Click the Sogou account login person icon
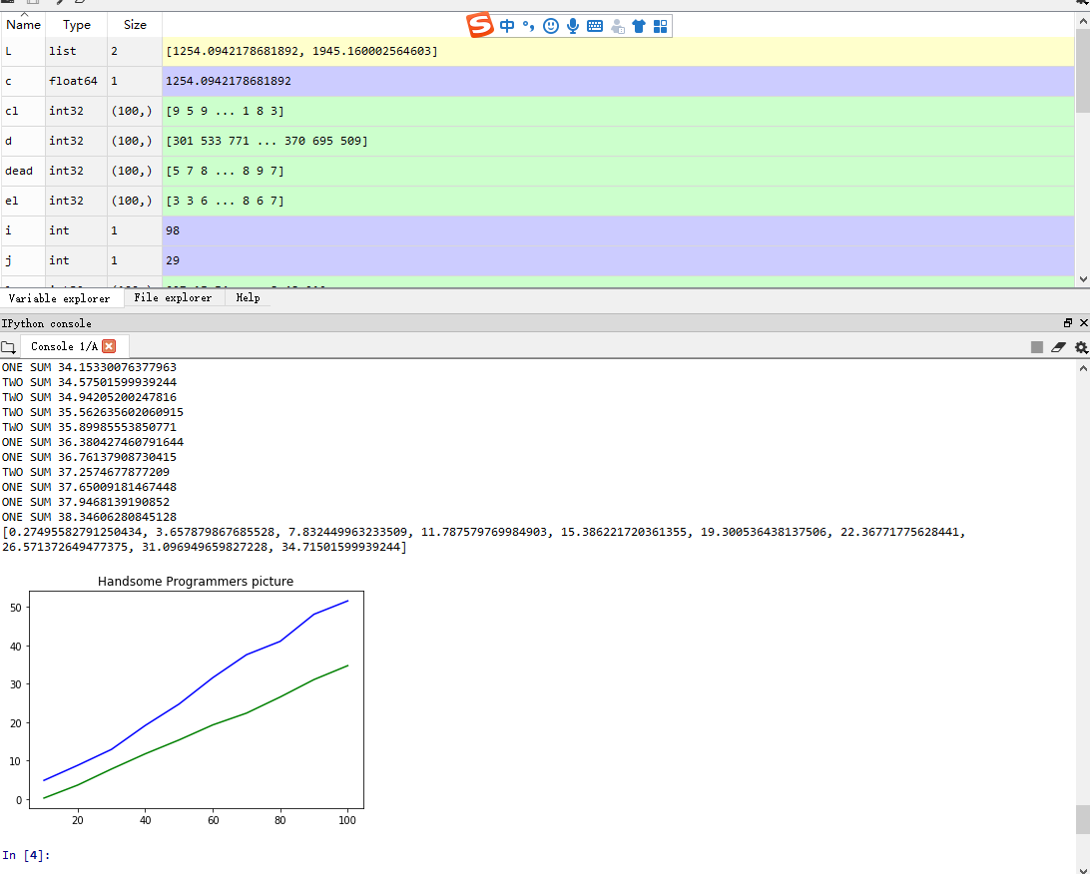The width and height of the screenshot is (1090, 874). (x=617, y=26)
